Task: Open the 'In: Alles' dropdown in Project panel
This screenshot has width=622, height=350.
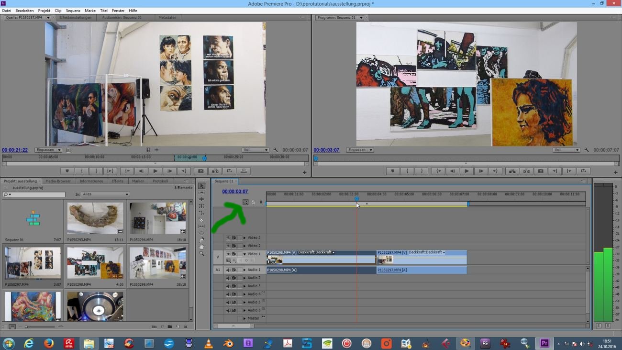Action: pos(106,194)
